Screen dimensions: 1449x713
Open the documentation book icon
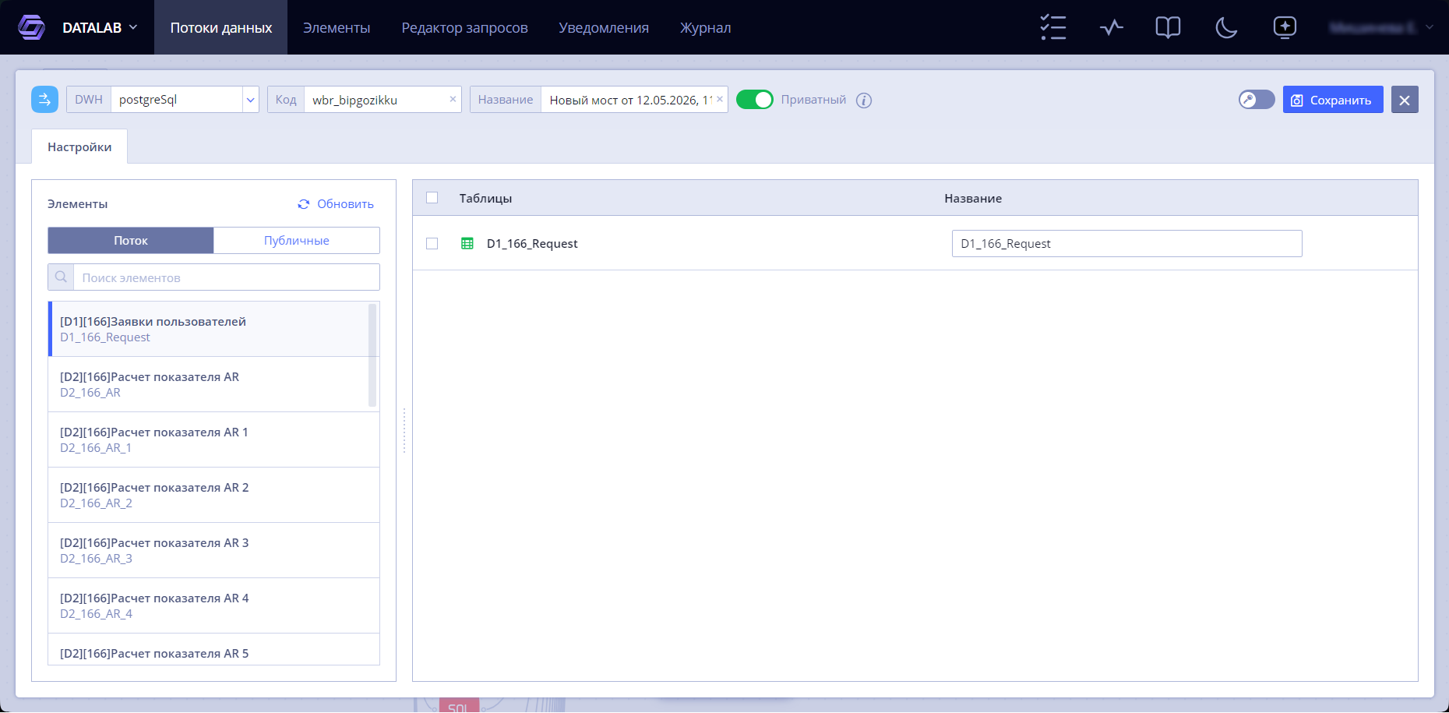pyautogui.click(x=1168, y=27)
